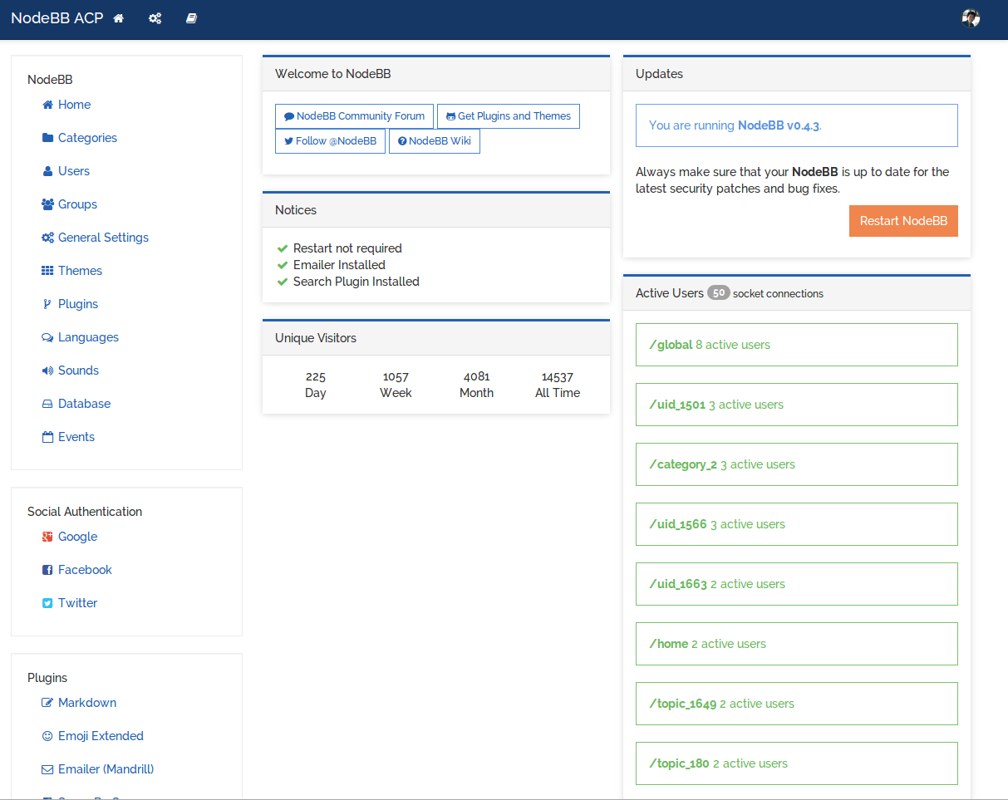Select the /topic_1649 active users row
1008x800 pixels.
click(x=797, y=704)
